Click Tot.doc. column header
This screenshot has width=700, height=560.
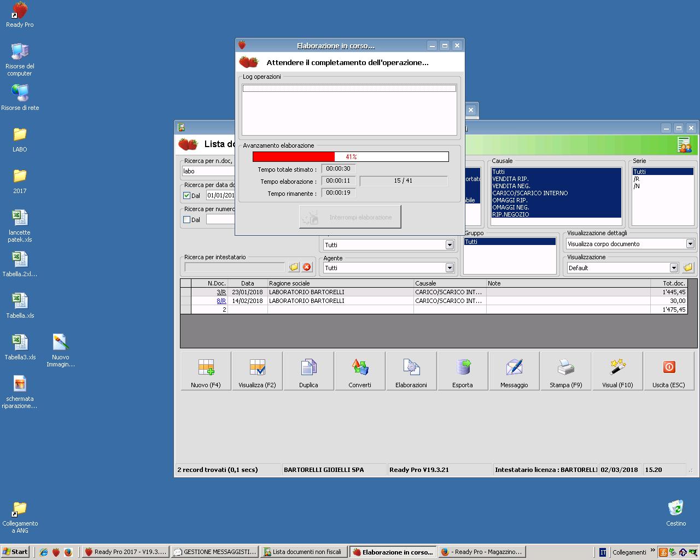point(668,283)
